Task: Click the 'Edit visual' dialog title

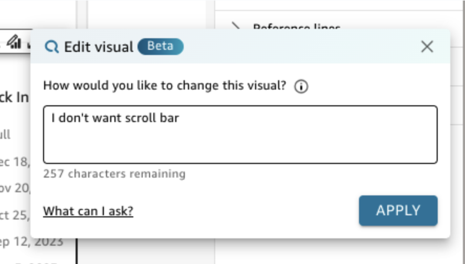Action: [99, 47]
